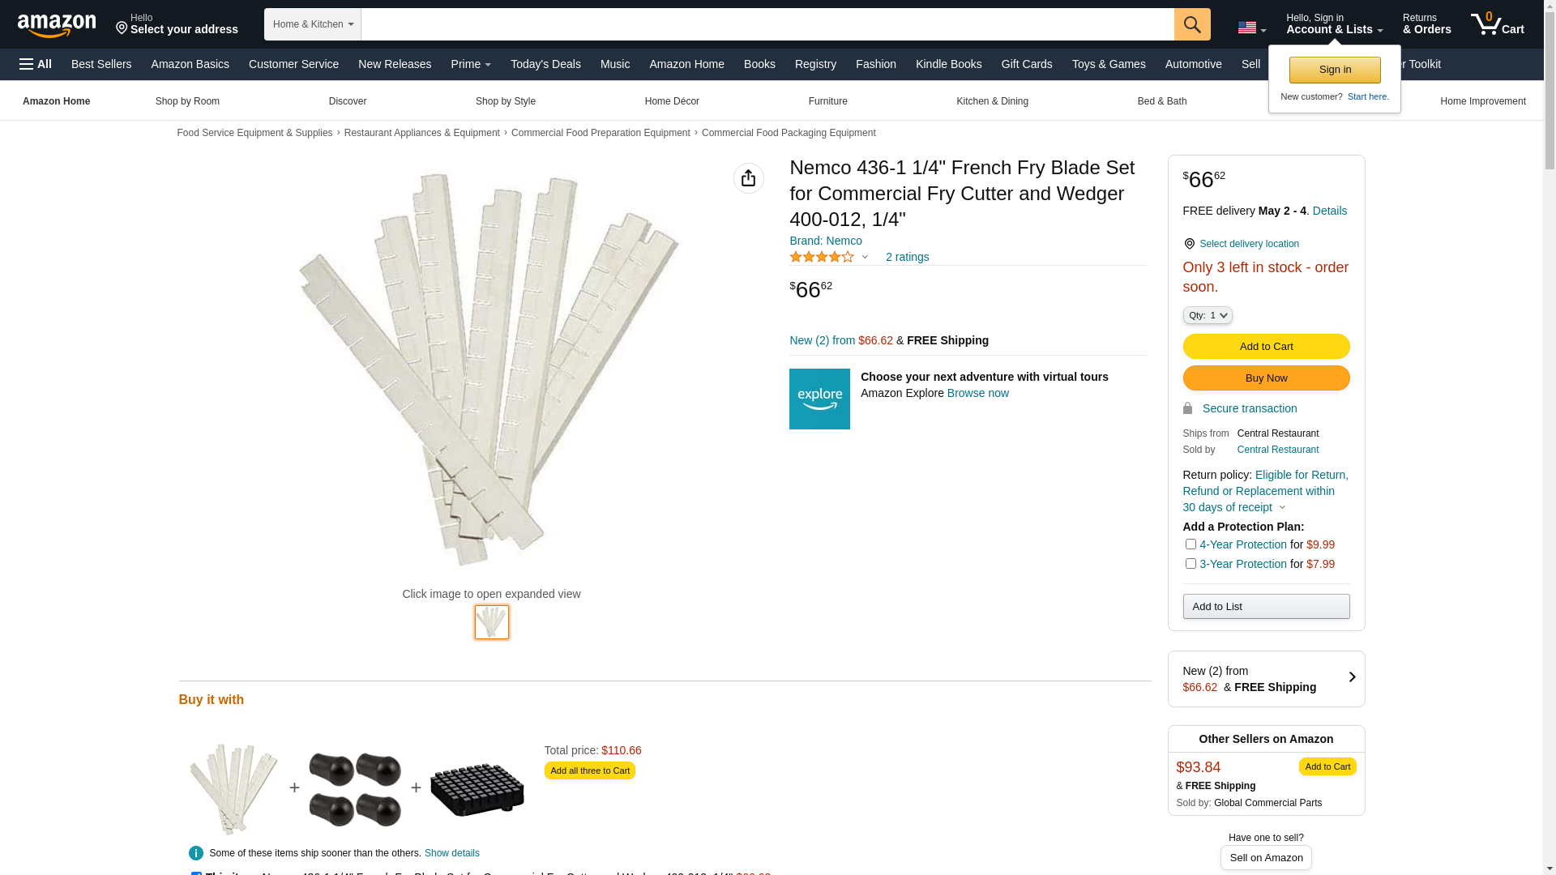Open the Home & Kitchen search category dropdown
This screenshot has height=875, width=1556.
[313, 24]
